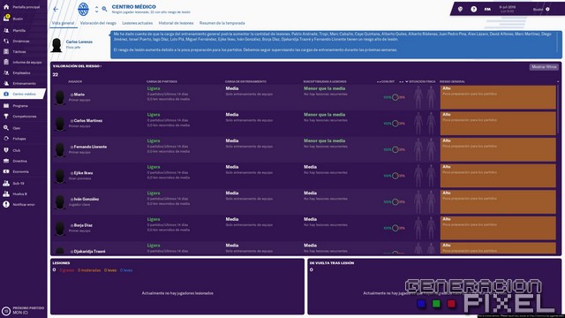The height and width of the screenshot is (318, 565).
Task: Sort by Carga de partidos column header
Action: pos(162,82)
